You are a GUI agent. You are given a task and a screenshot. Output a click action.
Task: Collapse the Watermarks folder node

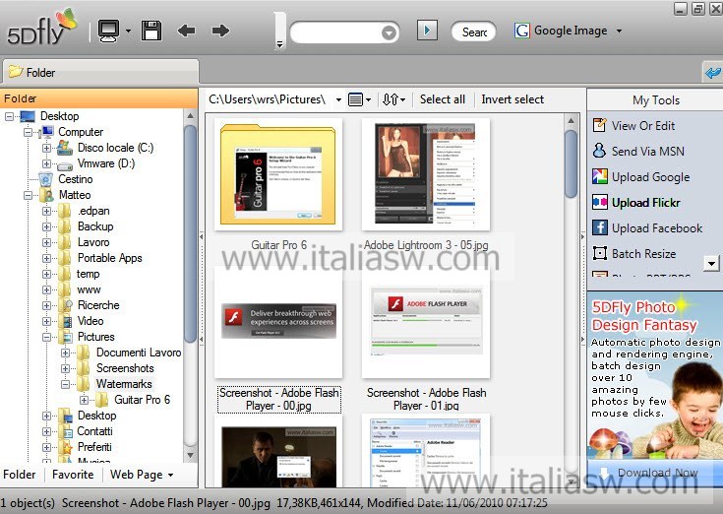[x=65, y=384]
